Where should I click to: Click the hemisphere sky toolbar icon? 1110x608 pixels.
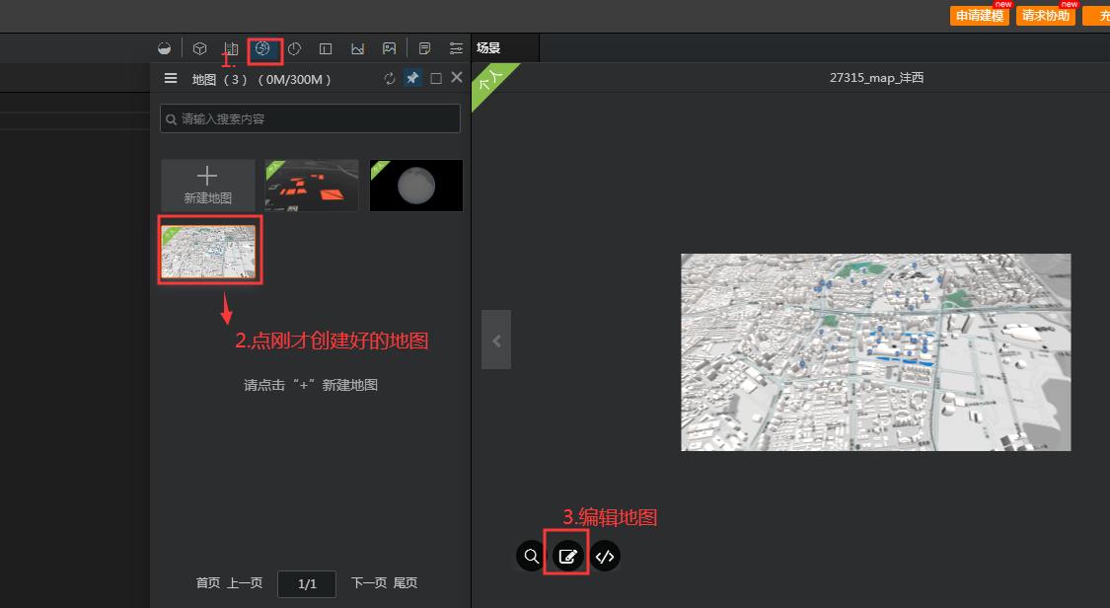(164, 47)
